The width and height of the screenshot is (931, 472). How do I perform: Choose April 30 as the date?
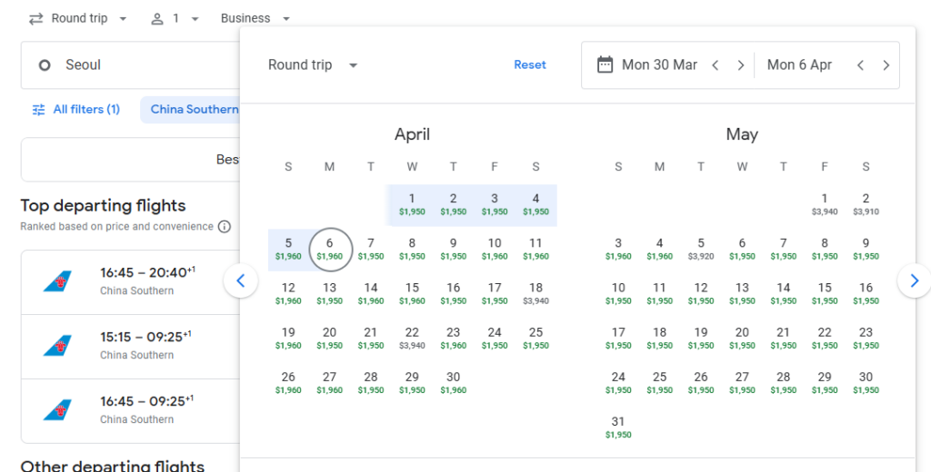pyautogui.click(x=453, y=383)
